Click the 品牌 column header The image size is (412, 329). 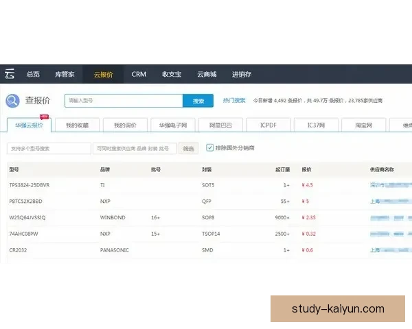105,170
